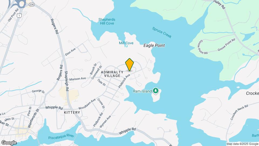Screen dimensions: 259x146
Task: Click the Dion Ave street label
Action: click(x=70, y=52)
